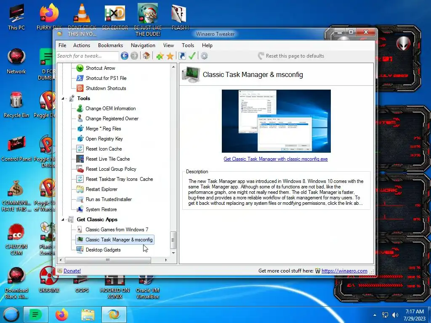The image size is (431, 323).
Task: Click the Back navigation arrow in toolbar
Action: pos(124,56)
